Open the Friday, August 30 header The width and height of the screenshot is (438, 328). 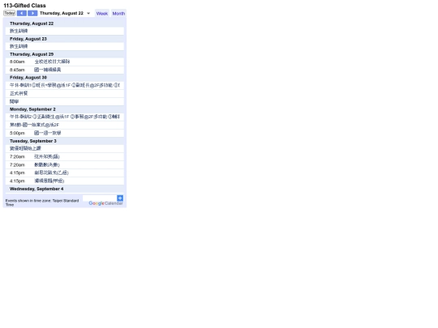click(x=28, y=77)
